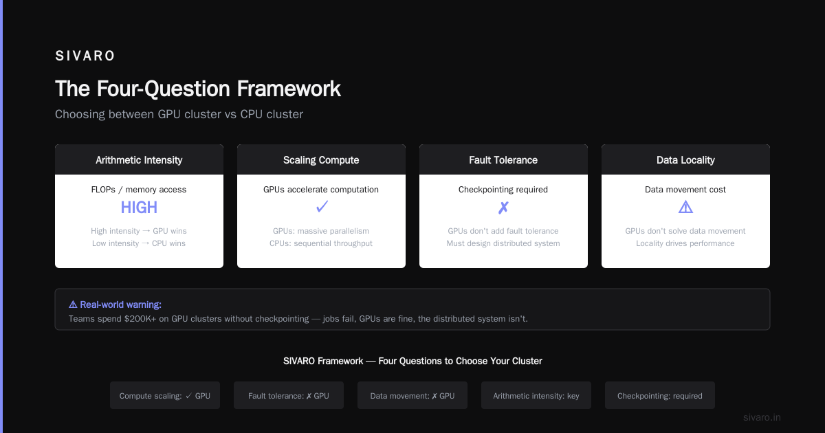Image resolution: width=825 pixels, height=433 pixels.
Task: Click the 'Compute scaling: ✓ GPU' chip
Action: [165, 395]
